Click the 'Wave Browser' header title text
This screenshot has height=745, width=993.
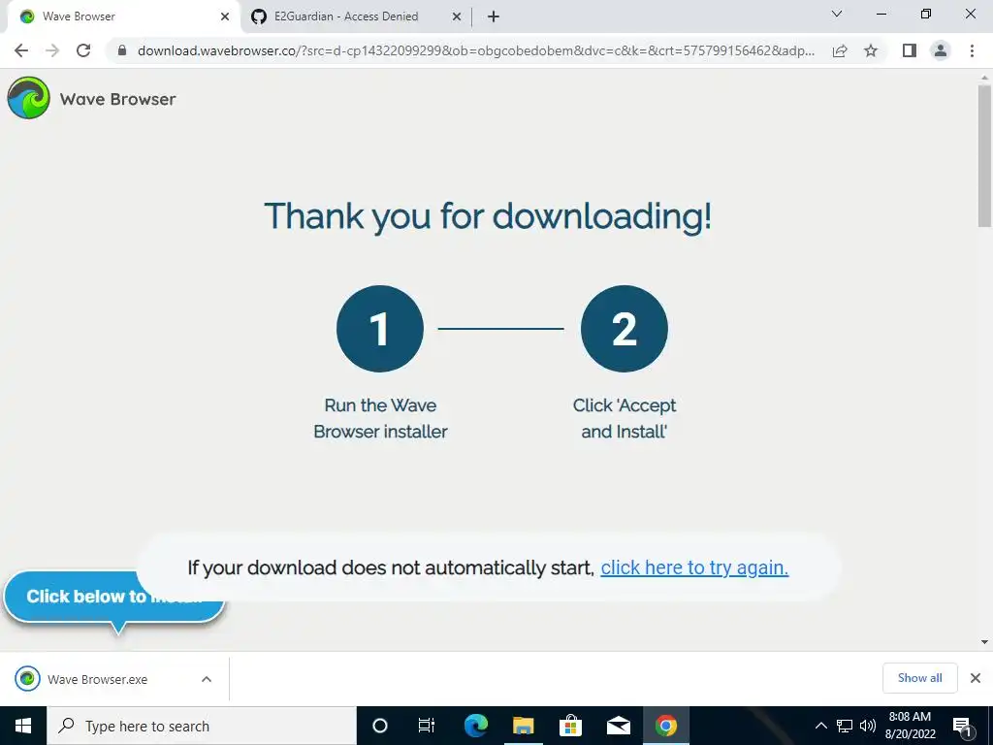click(x=117, y=100)
